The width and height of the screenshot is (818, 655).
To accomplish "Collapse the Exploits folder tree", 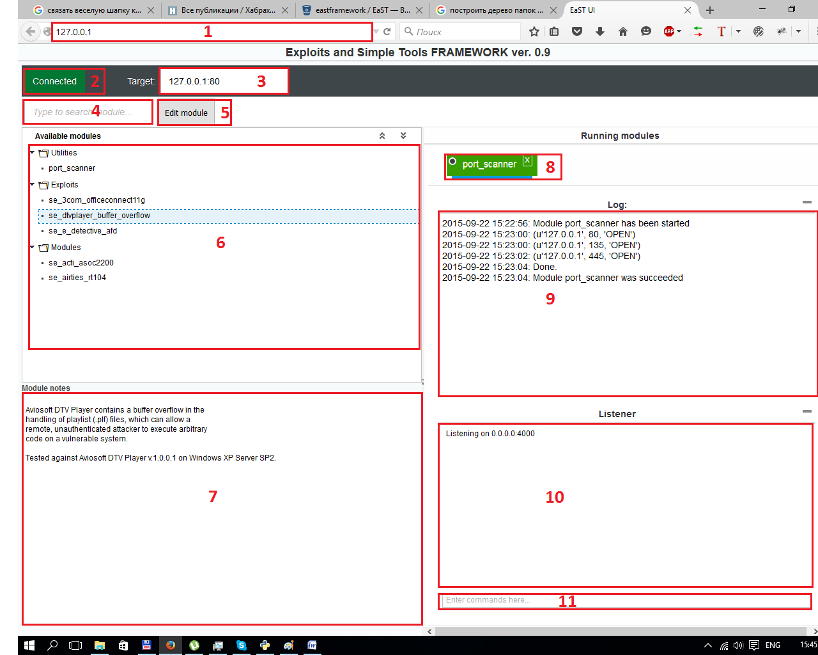I will pyautogui.click(x=33, y=184).
